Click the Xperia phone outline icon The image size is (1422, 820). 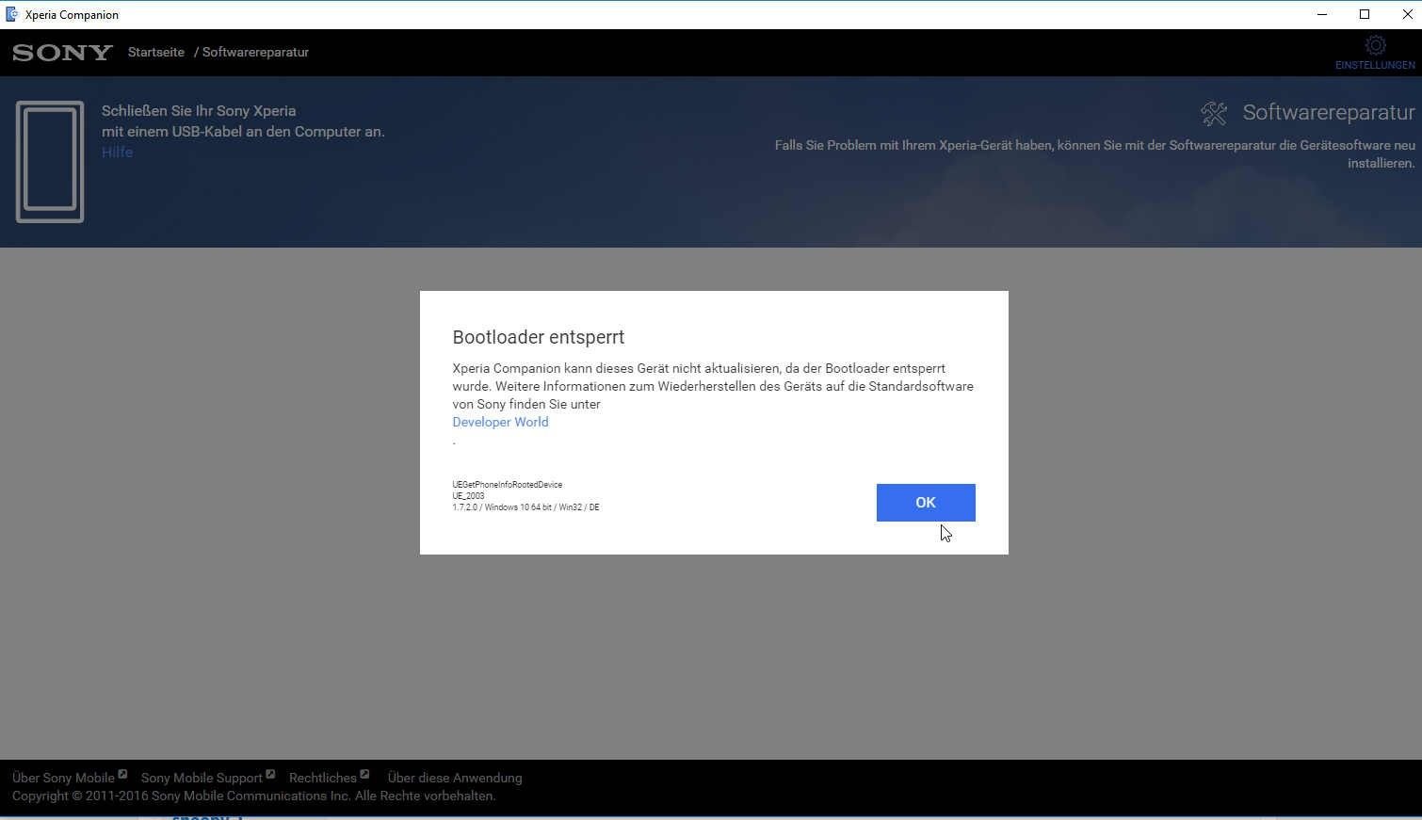click(x=50, y=162)
